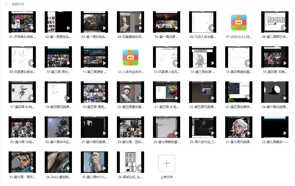The height and width of the screenshot is (186, 295).
Task: Select the 33-第七周，细节 video thumbnail
Action: point(22,162)
